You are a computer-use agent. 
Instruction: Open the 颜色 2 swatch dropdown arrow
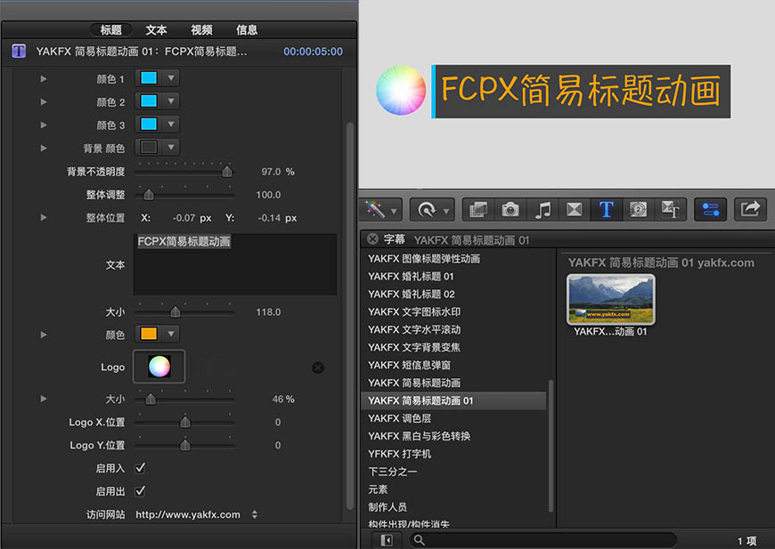pos(171,101)
